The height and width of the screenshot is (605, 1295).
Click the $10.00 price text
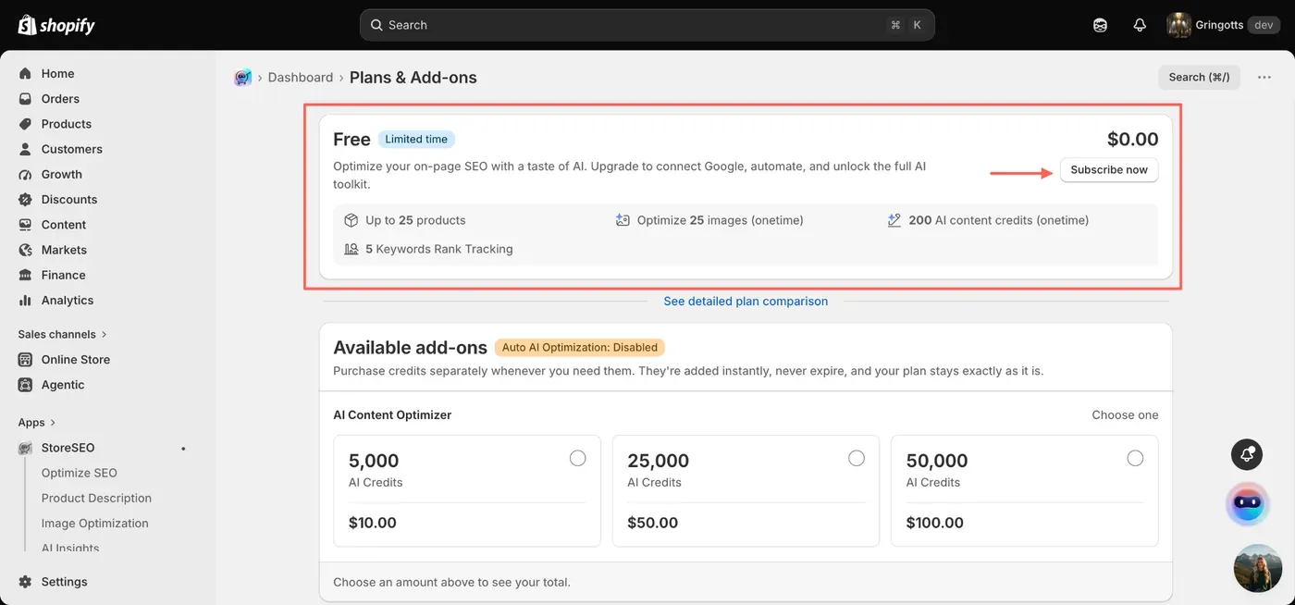pos(373,523)
